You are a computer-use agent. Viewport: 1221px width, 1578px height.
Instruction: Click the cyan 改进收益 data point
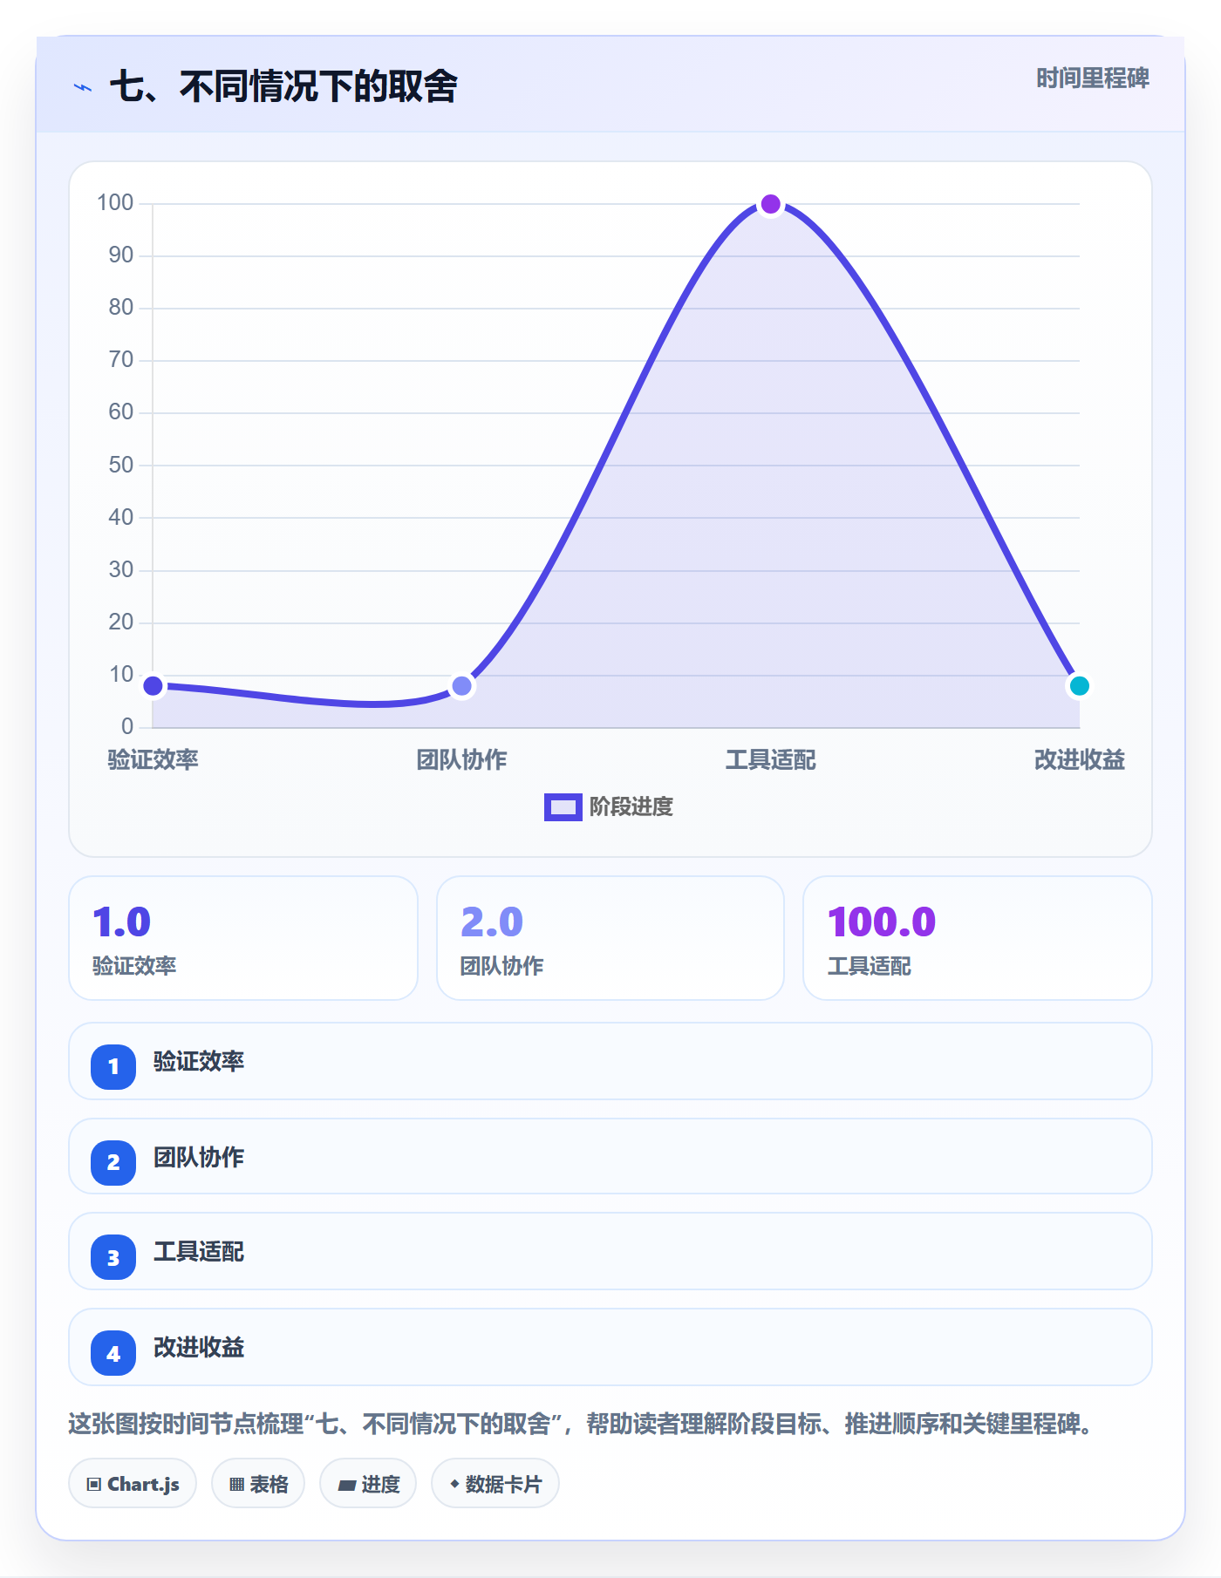click(x=1079, y=686)
